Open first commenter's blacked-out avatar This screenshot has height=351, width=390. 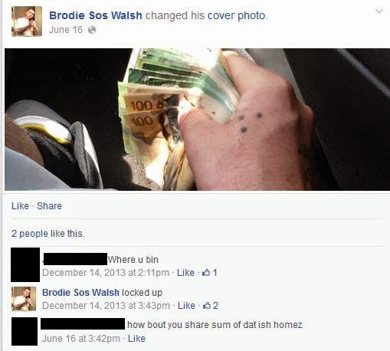pyautogui.click(x=25, y=264)
